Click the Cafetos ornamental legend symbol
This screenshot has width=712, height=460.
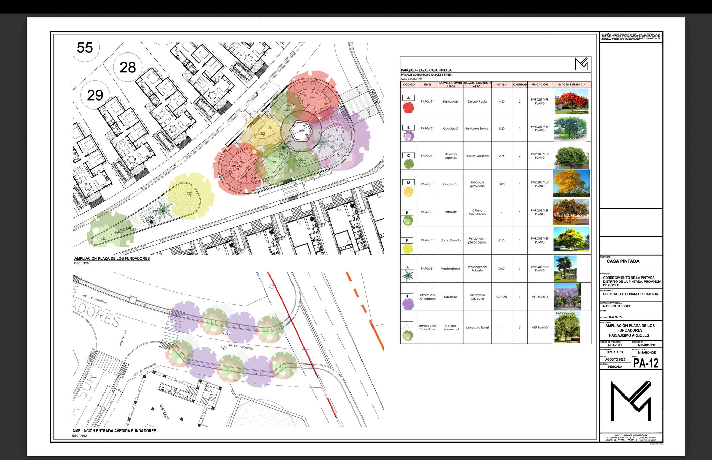pos(408,335)
